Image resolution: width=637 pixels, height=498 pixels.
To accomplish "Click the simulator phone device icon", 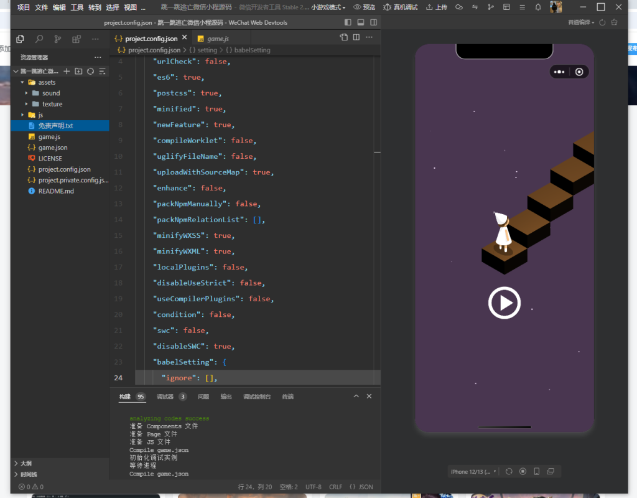I will coord(537,472).
